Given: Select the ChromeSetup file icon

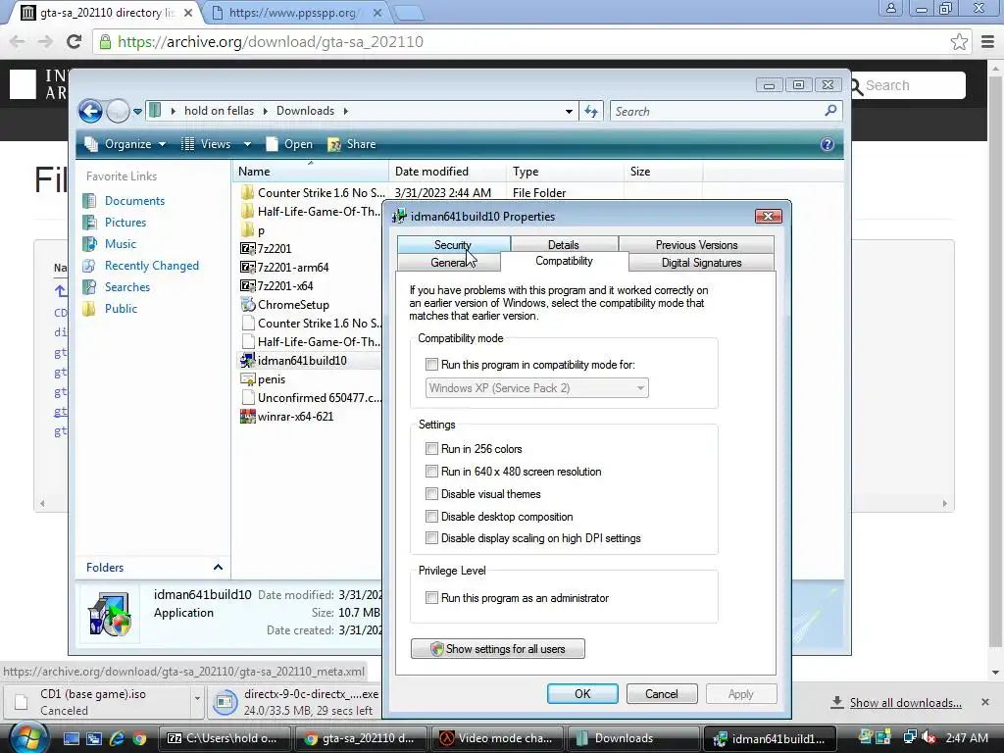Looking at the screenshot, I should coord(247,305).
